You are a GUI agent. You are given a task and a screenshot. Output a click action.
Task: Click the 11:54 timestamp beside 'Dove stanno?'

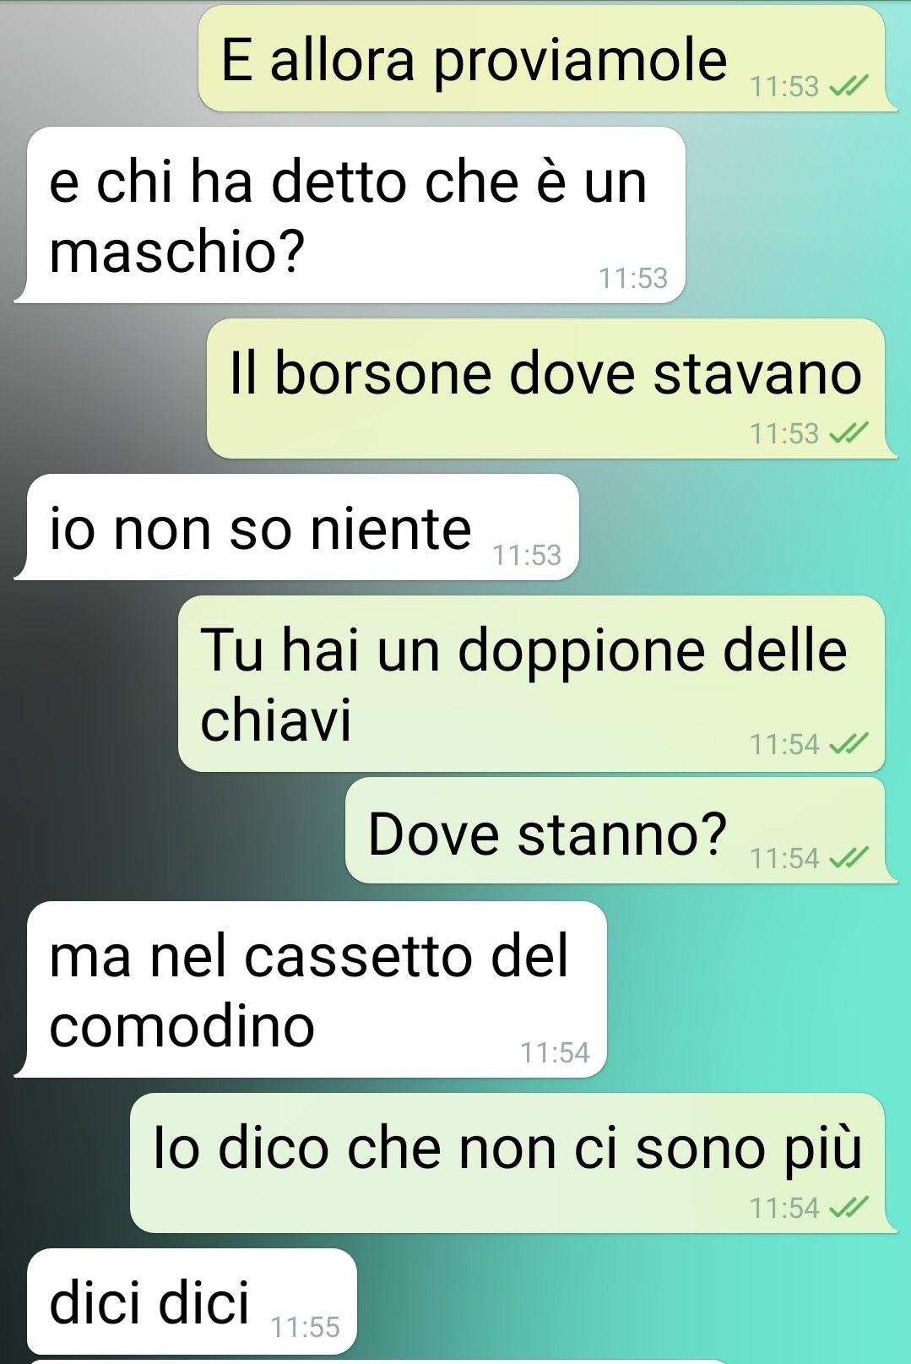785,858
